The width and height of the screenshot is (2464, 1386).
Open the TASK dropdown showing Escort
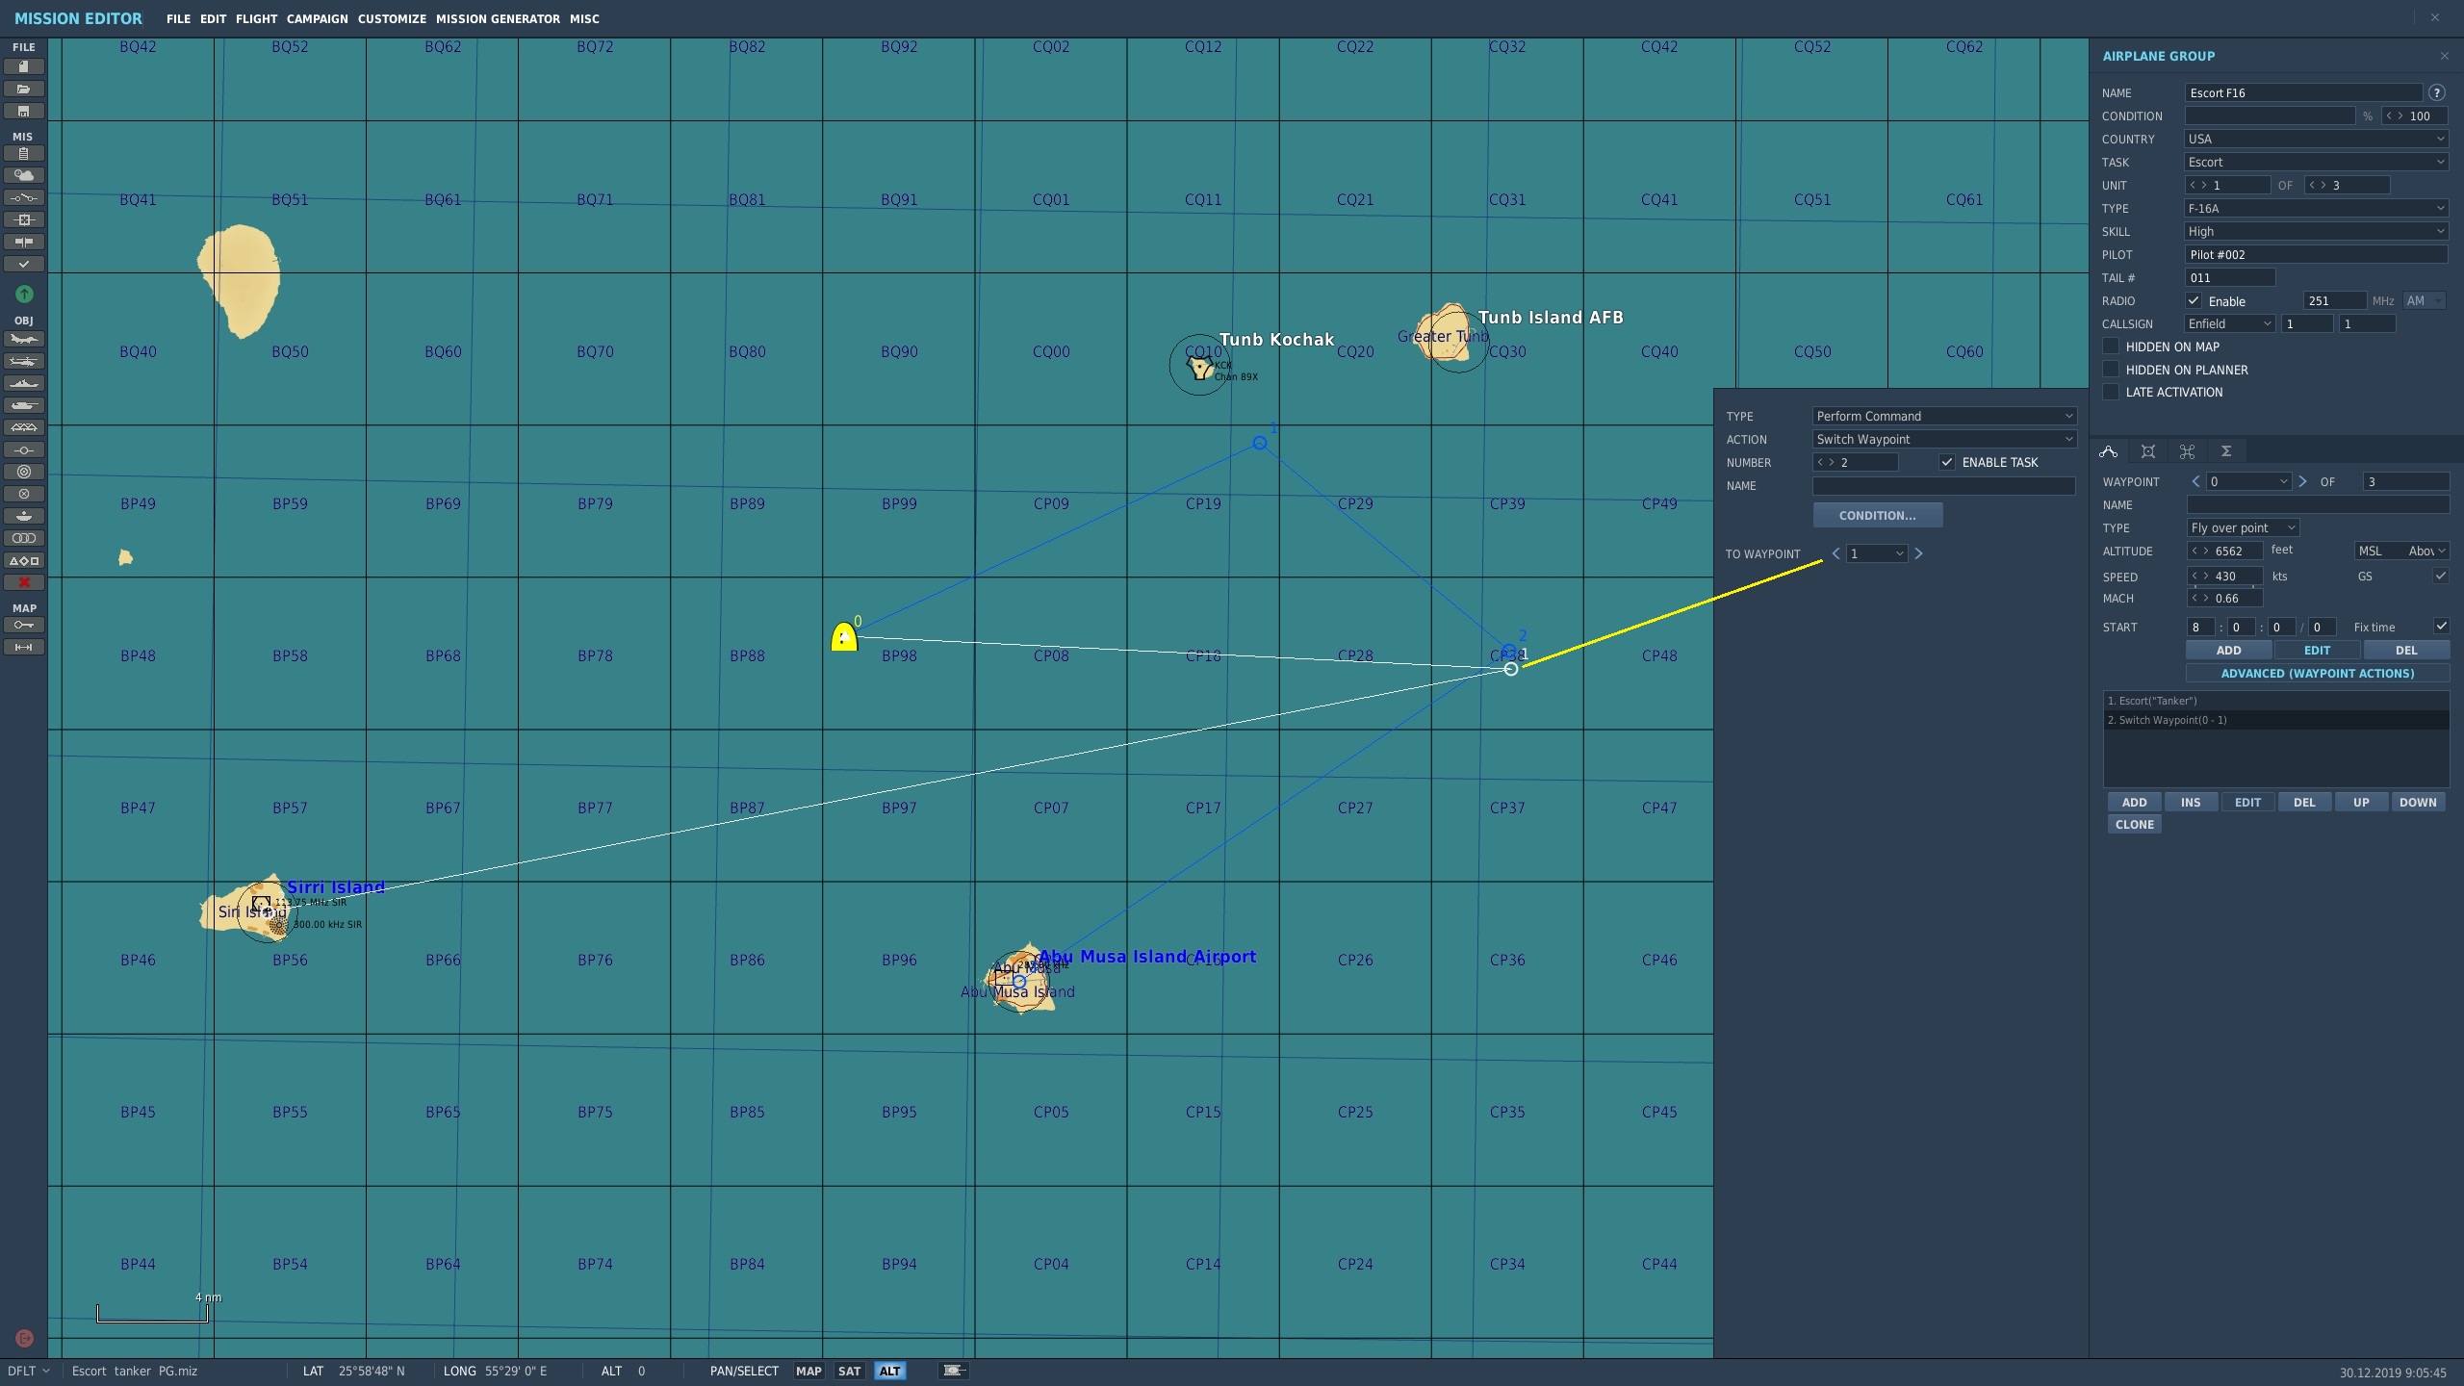pyautogui.click(x=2317, y=162)
